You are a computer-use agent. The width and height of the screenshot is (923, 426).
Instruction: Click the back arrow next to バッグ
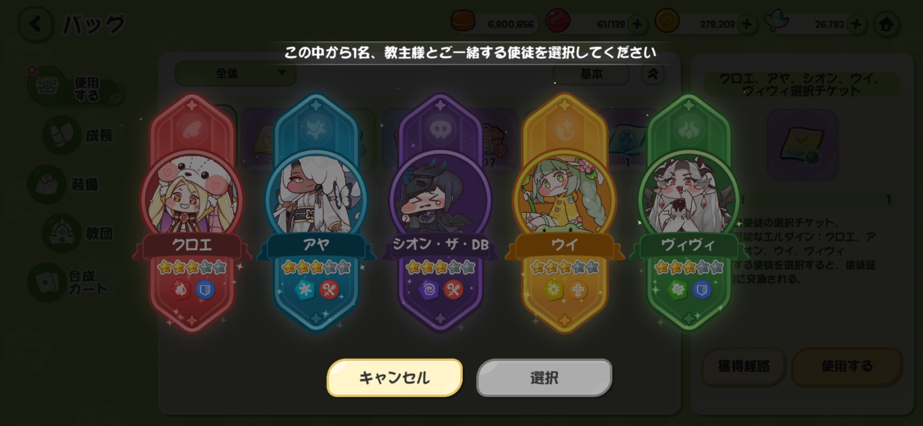pos(36,24)
